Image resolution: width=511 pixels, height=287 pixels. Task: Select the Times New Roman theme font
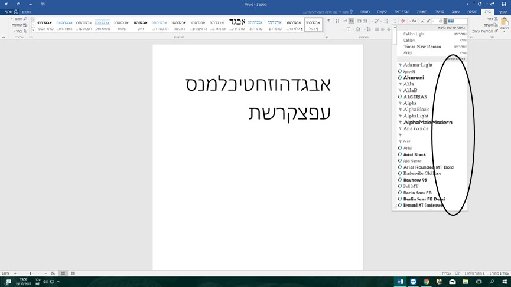pos(422,47)
